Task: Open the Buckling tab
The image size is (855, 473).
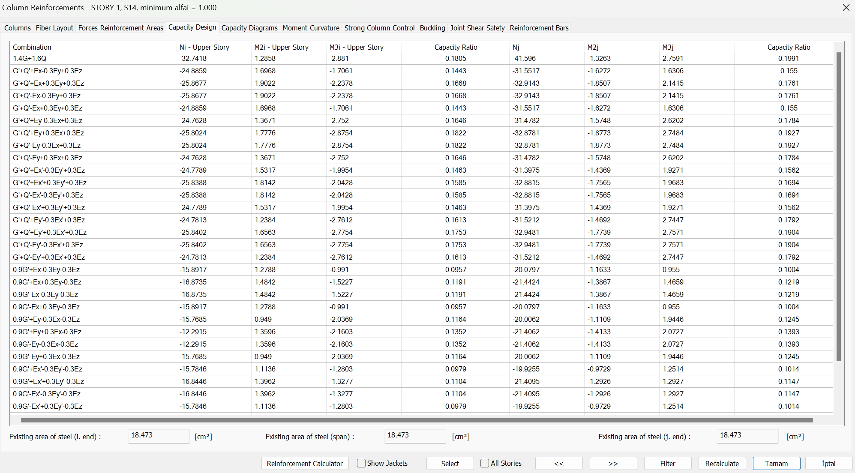Action: coord(432,28)
